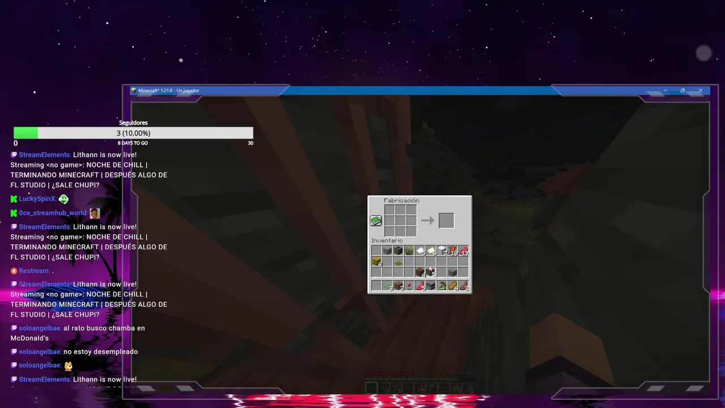The width and height of the screenshot is (725, 408).
Task: Pick up the furnace-like block in top inventory row
Action: click(398, 250)
